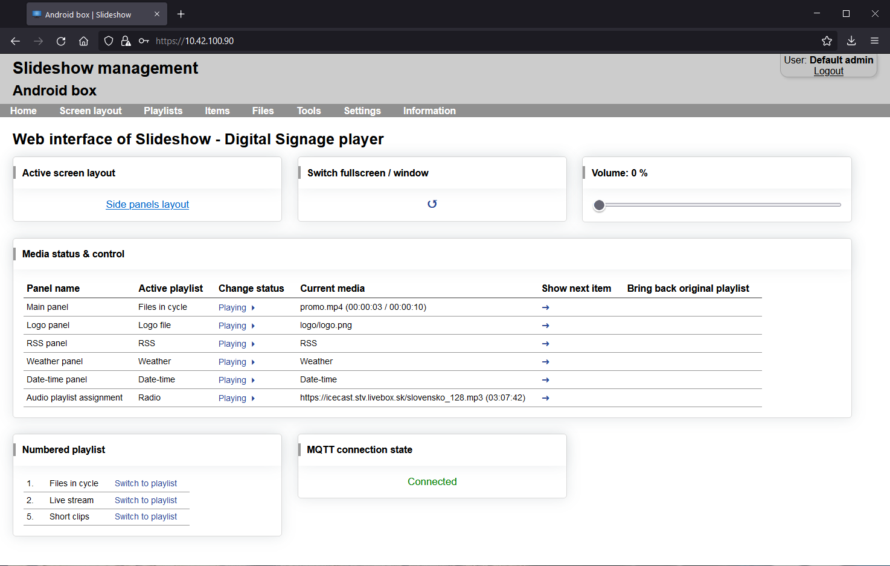Click the fullscreen/window switch icon
The image size is (890, 566).
(432, 204)
